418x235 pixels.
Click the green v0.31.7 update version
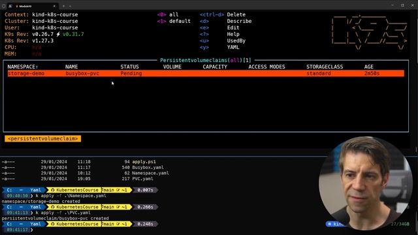[73, 34]
